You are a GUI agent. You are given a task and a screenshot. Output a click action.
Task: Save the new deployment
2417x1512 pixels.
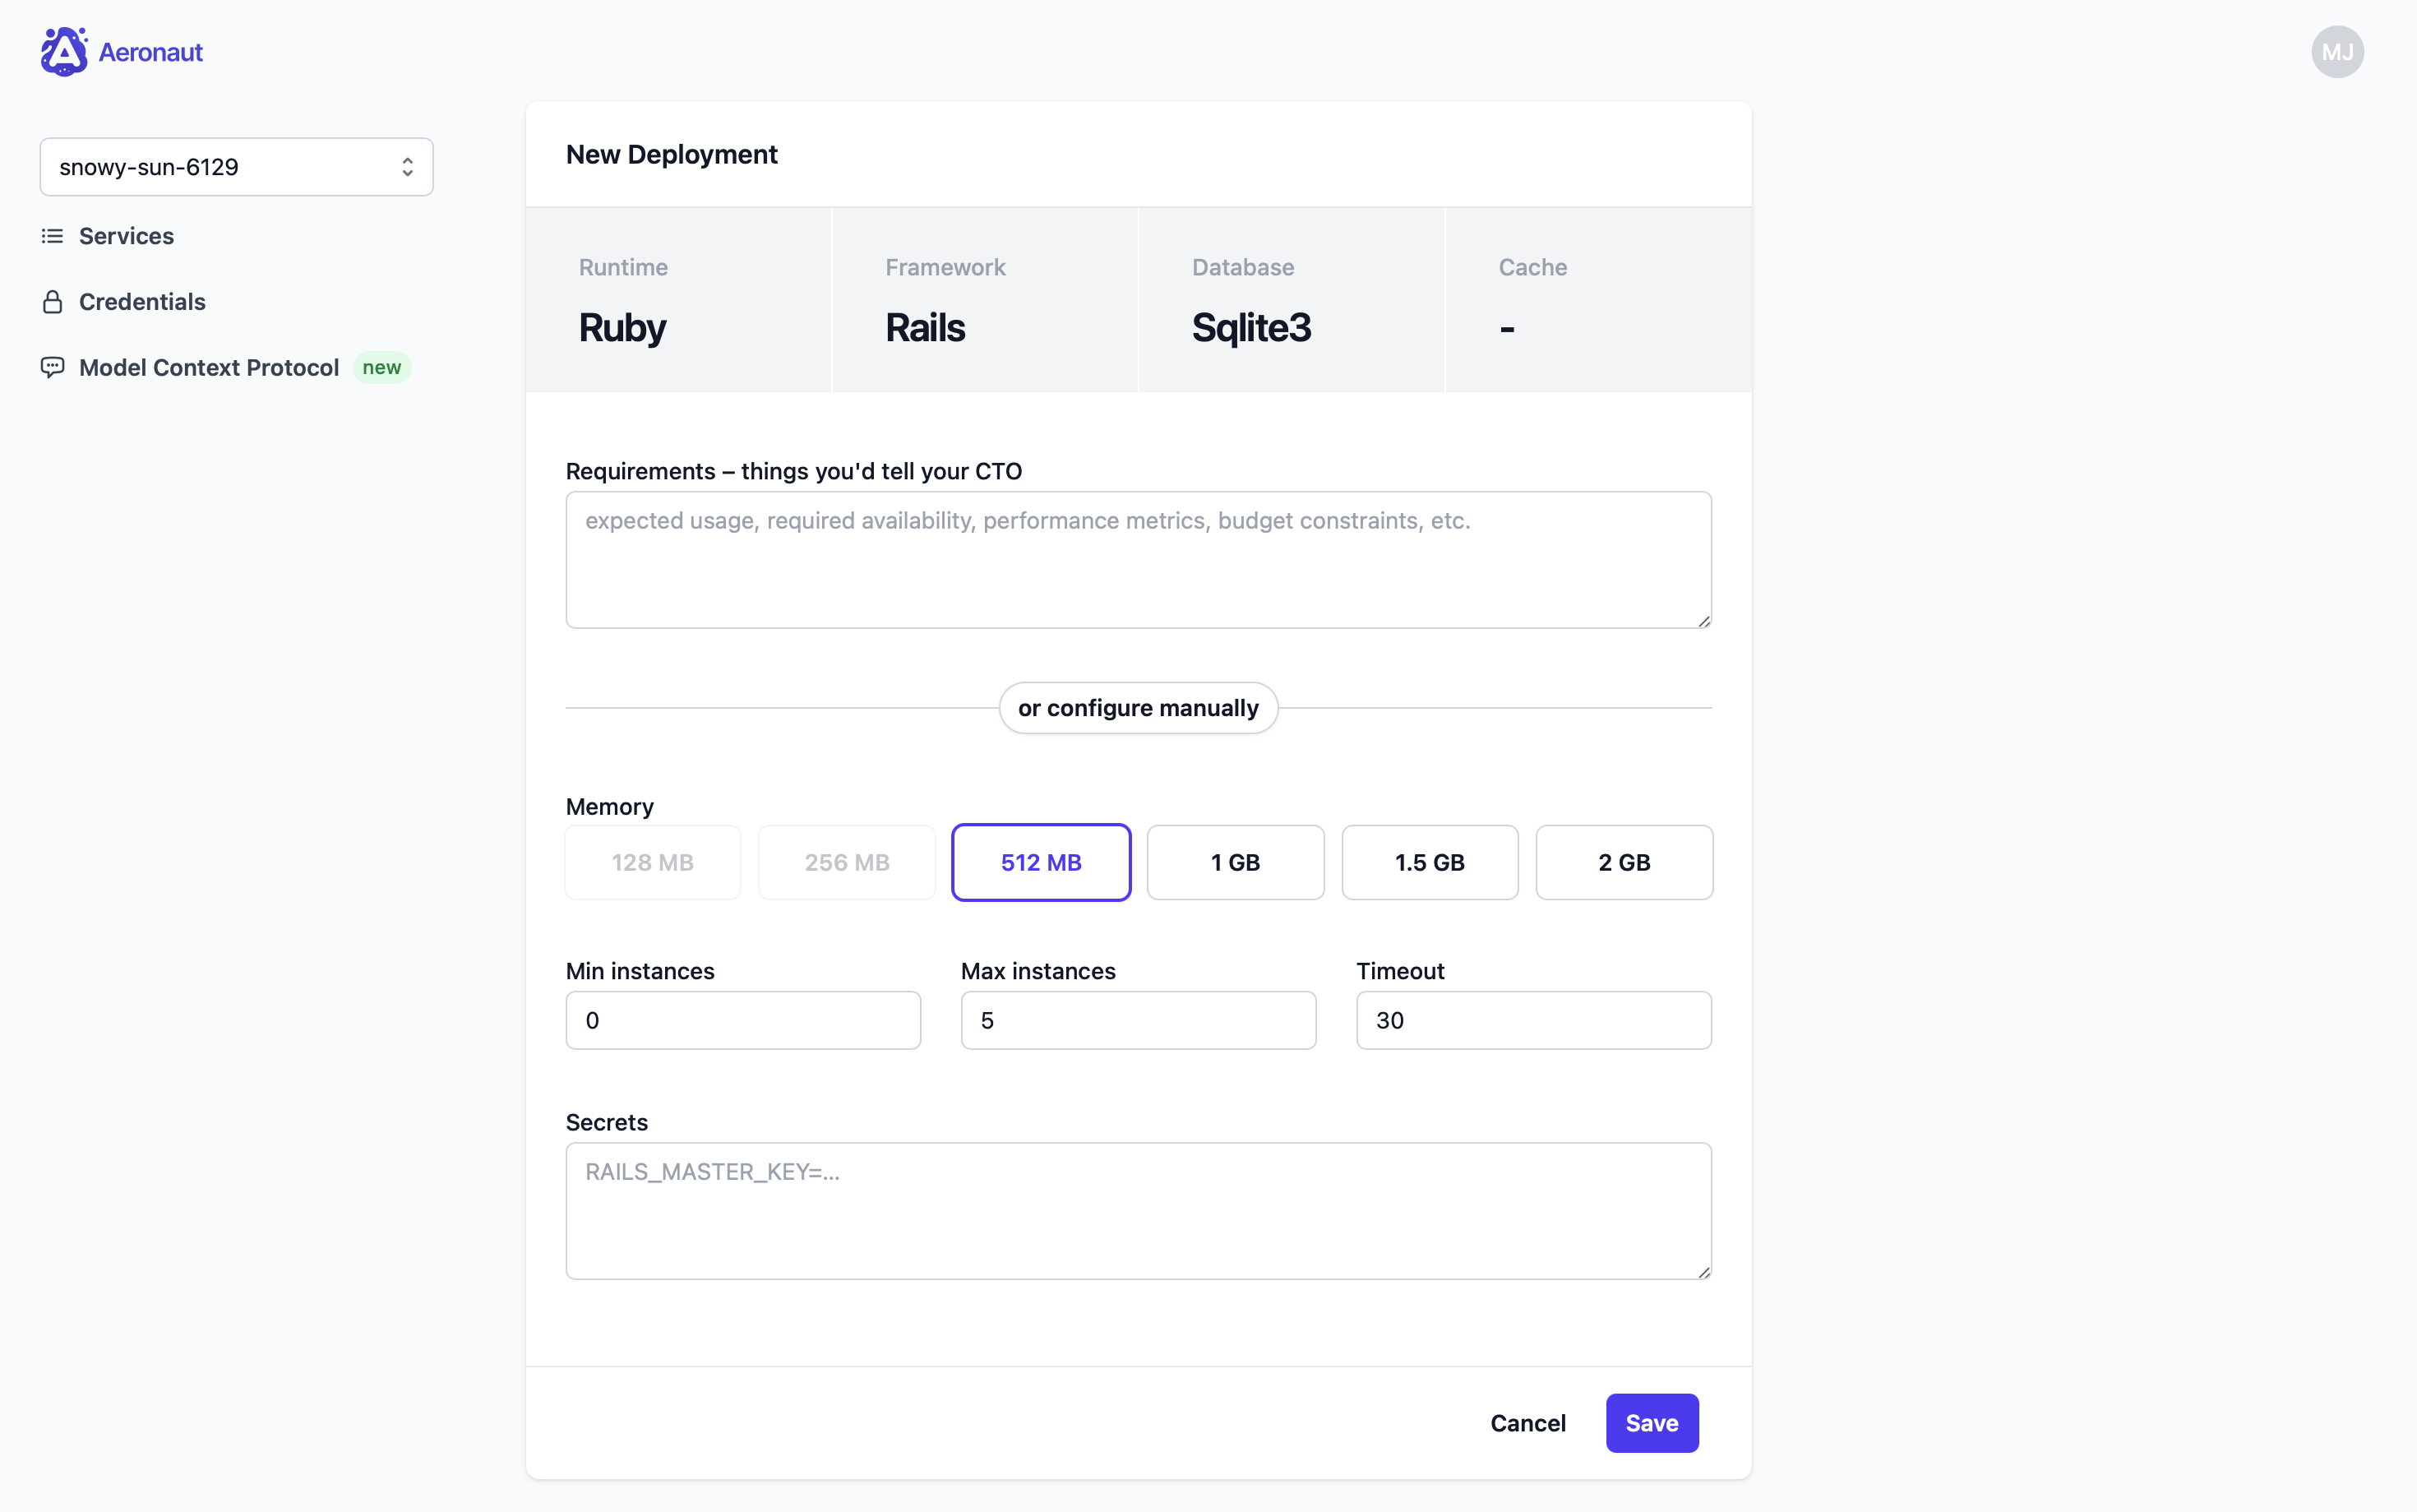(x=1652, y=1423)
